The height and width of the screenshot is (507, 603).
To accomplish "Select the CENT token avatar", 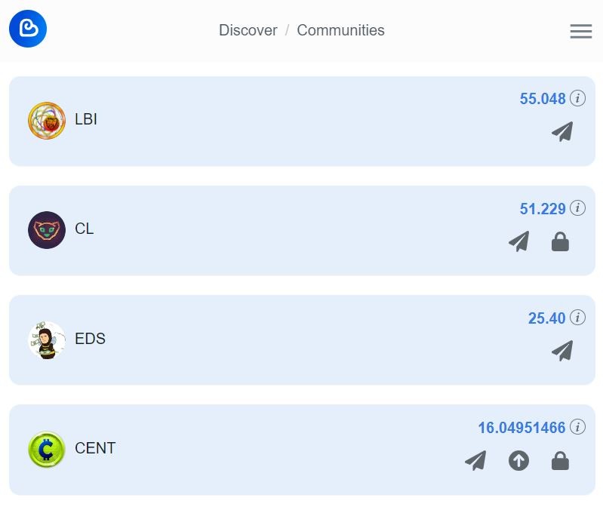I will 47,450.
